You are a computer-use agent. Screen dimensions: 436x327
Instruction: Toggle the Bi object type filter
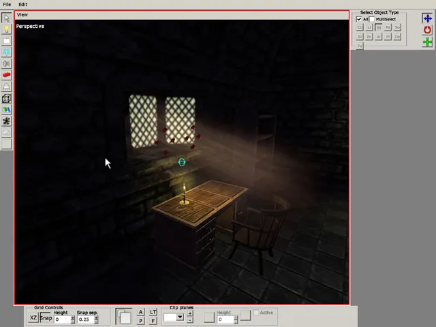[x=379, y=27]
